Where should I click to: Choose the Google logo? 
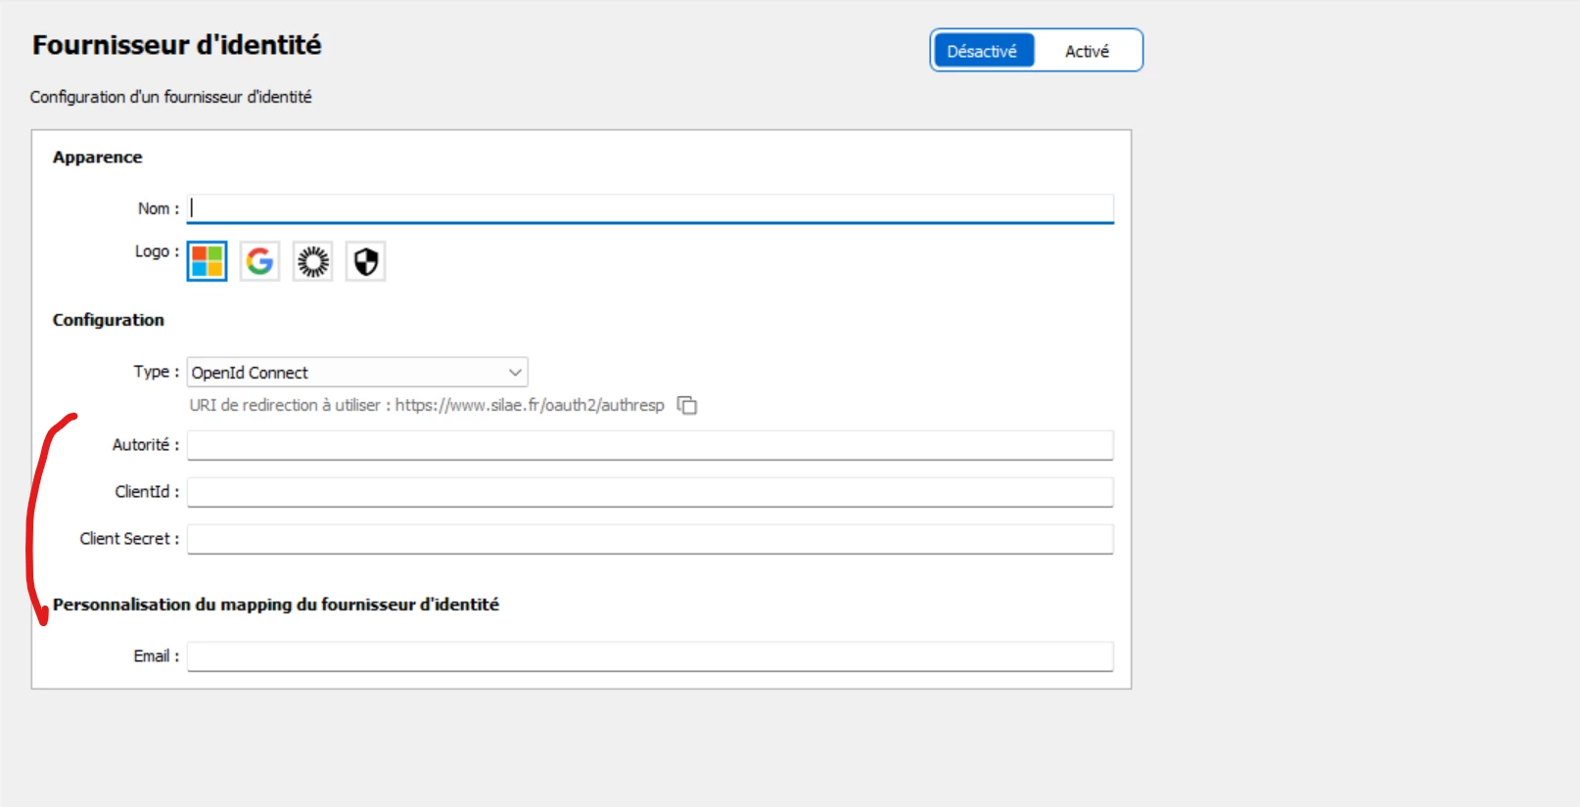(x=259, y=261)
